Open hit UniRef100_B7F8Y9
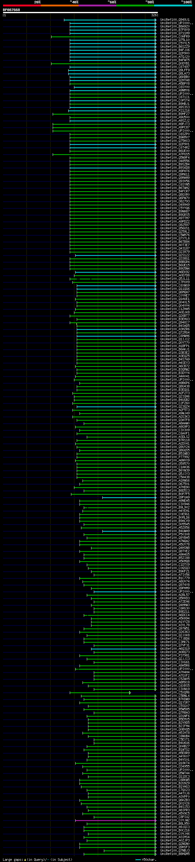 [x=175, y=30]
